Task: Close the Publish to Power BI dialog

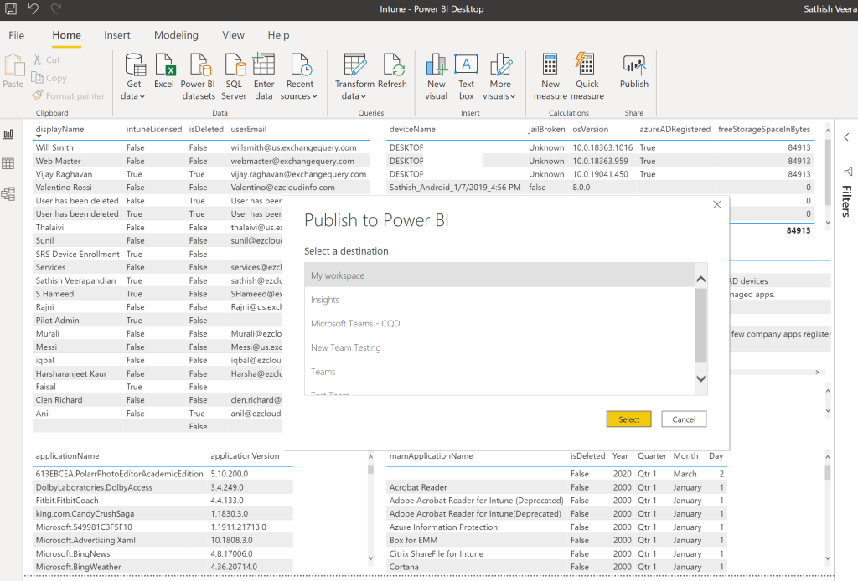Action: click(716, 204)
